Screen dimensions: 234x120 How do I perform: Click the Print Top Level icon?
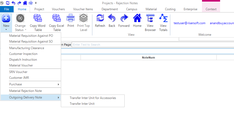coord(83,19)
